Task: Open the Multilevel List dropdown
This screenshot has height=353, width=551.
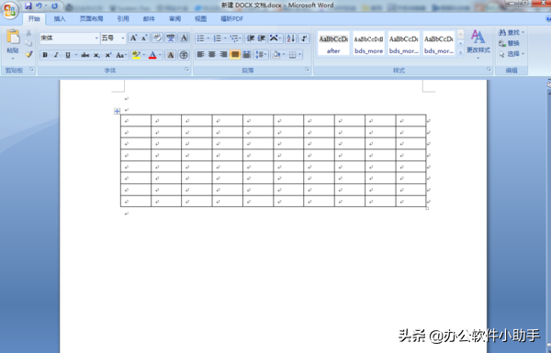Action: pos(236,39)
